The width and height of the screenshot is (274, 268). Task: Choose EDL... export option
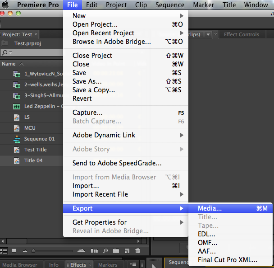coord(230,235)
